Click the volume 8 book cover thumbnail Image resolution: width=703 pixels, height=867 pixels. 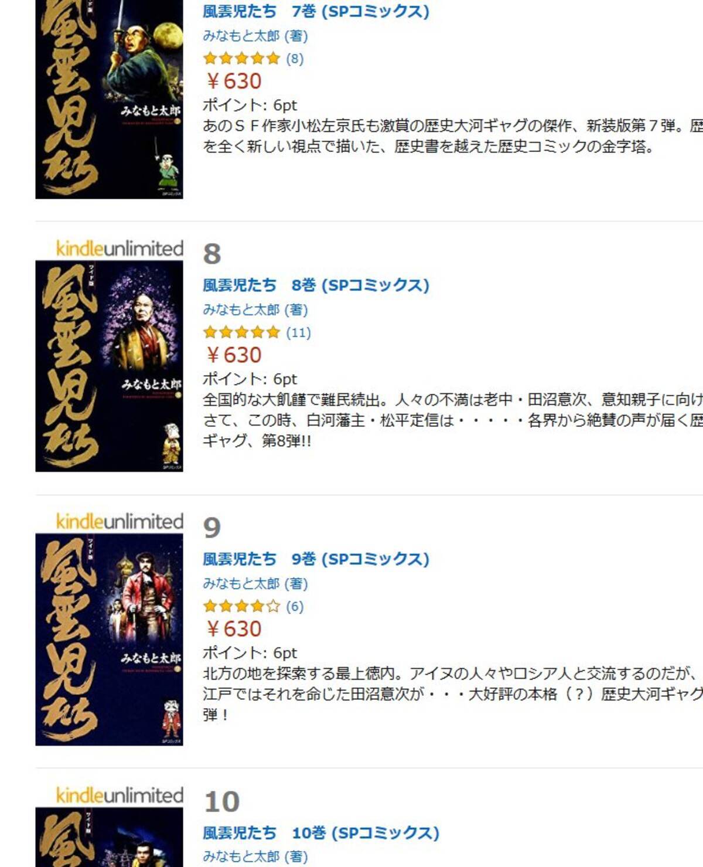point(109,366)
